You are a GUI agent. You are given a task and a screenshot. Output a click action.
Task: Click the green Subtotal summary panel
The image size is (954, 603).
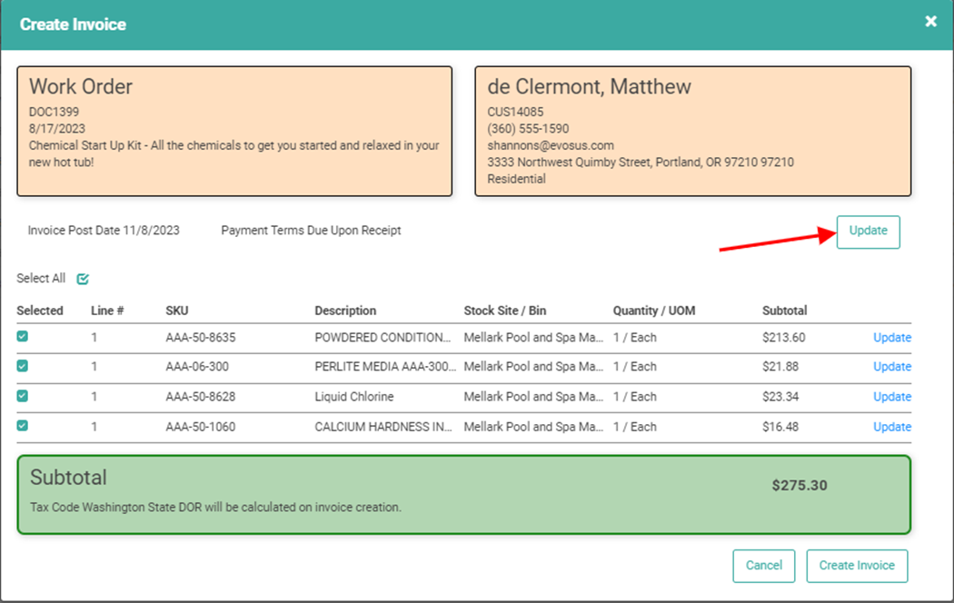(463, 494)
